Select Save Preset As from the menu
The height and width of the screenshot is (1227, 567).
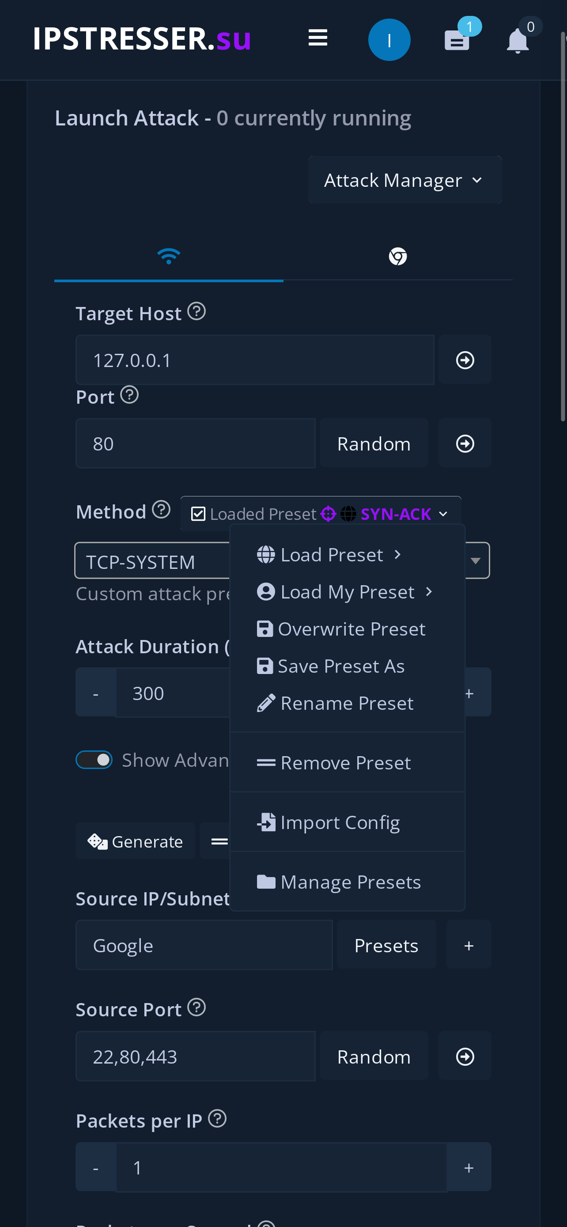tap(341, 666)
